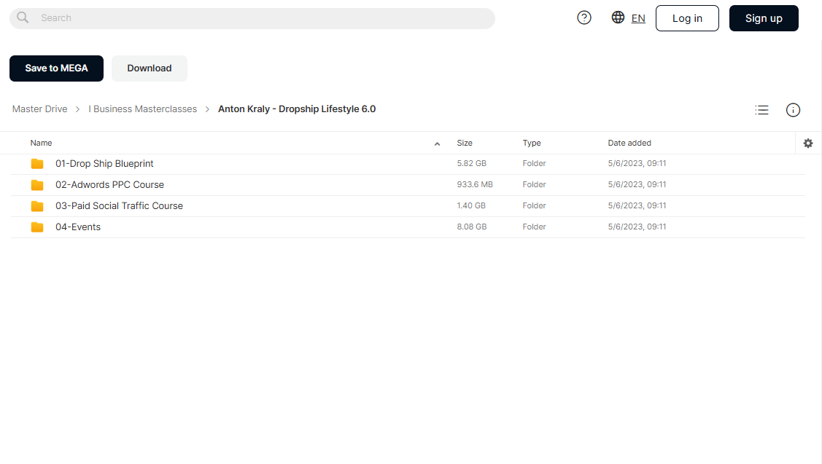Screen dimensions: 822x464
Task: Click Save to MEGA button
Action: 57,68
